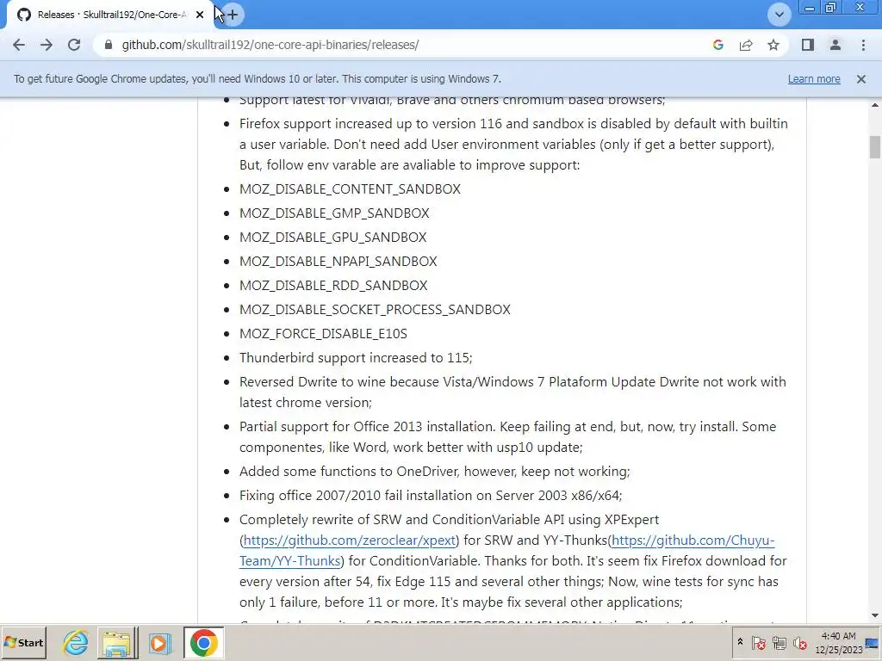Open a new tab with the plus button
The width and height of the screenshot is (882, 661).
[x=233, y=15]
